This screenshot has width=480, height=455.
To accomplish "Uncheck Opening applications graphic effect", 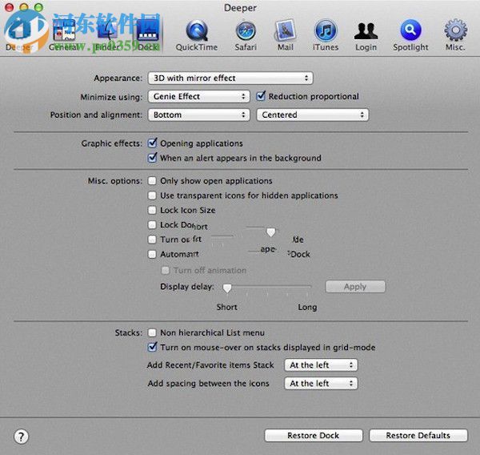I will coord(152,143).
